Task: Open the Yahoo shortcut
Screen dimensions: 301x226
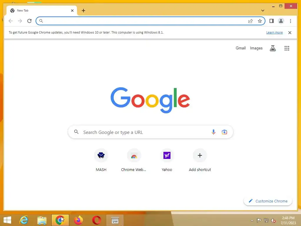Action: click(x=167, y=160)
